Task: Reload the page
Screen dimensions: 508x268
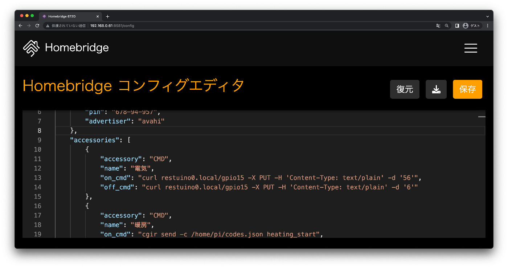Action: pos(37,26)
